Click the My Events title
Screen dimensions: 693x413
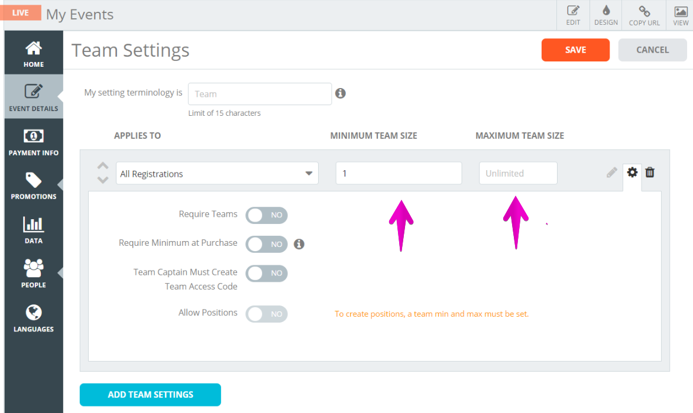coord(80,15)
